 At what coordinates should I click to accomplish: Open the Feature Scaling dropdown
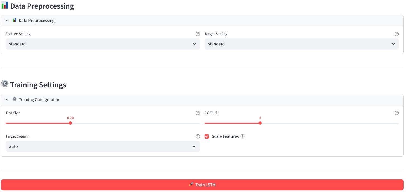[x=103, y=44]
